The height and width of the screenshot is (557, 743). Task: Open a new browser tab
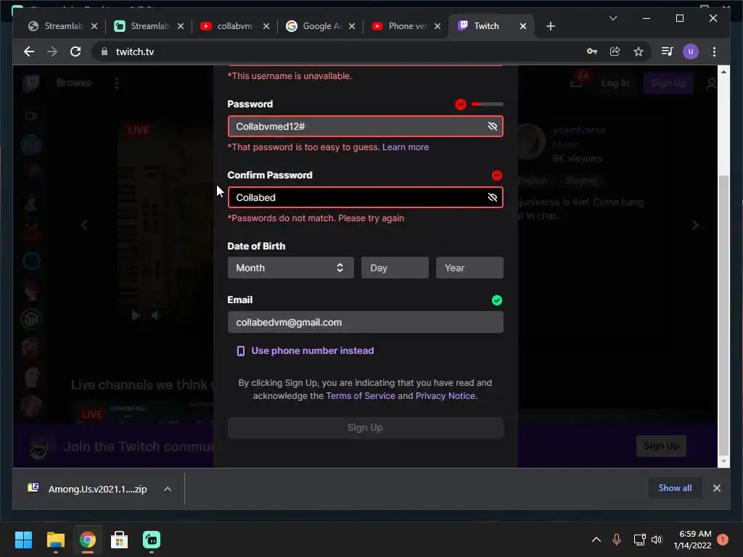pos(550,26)
